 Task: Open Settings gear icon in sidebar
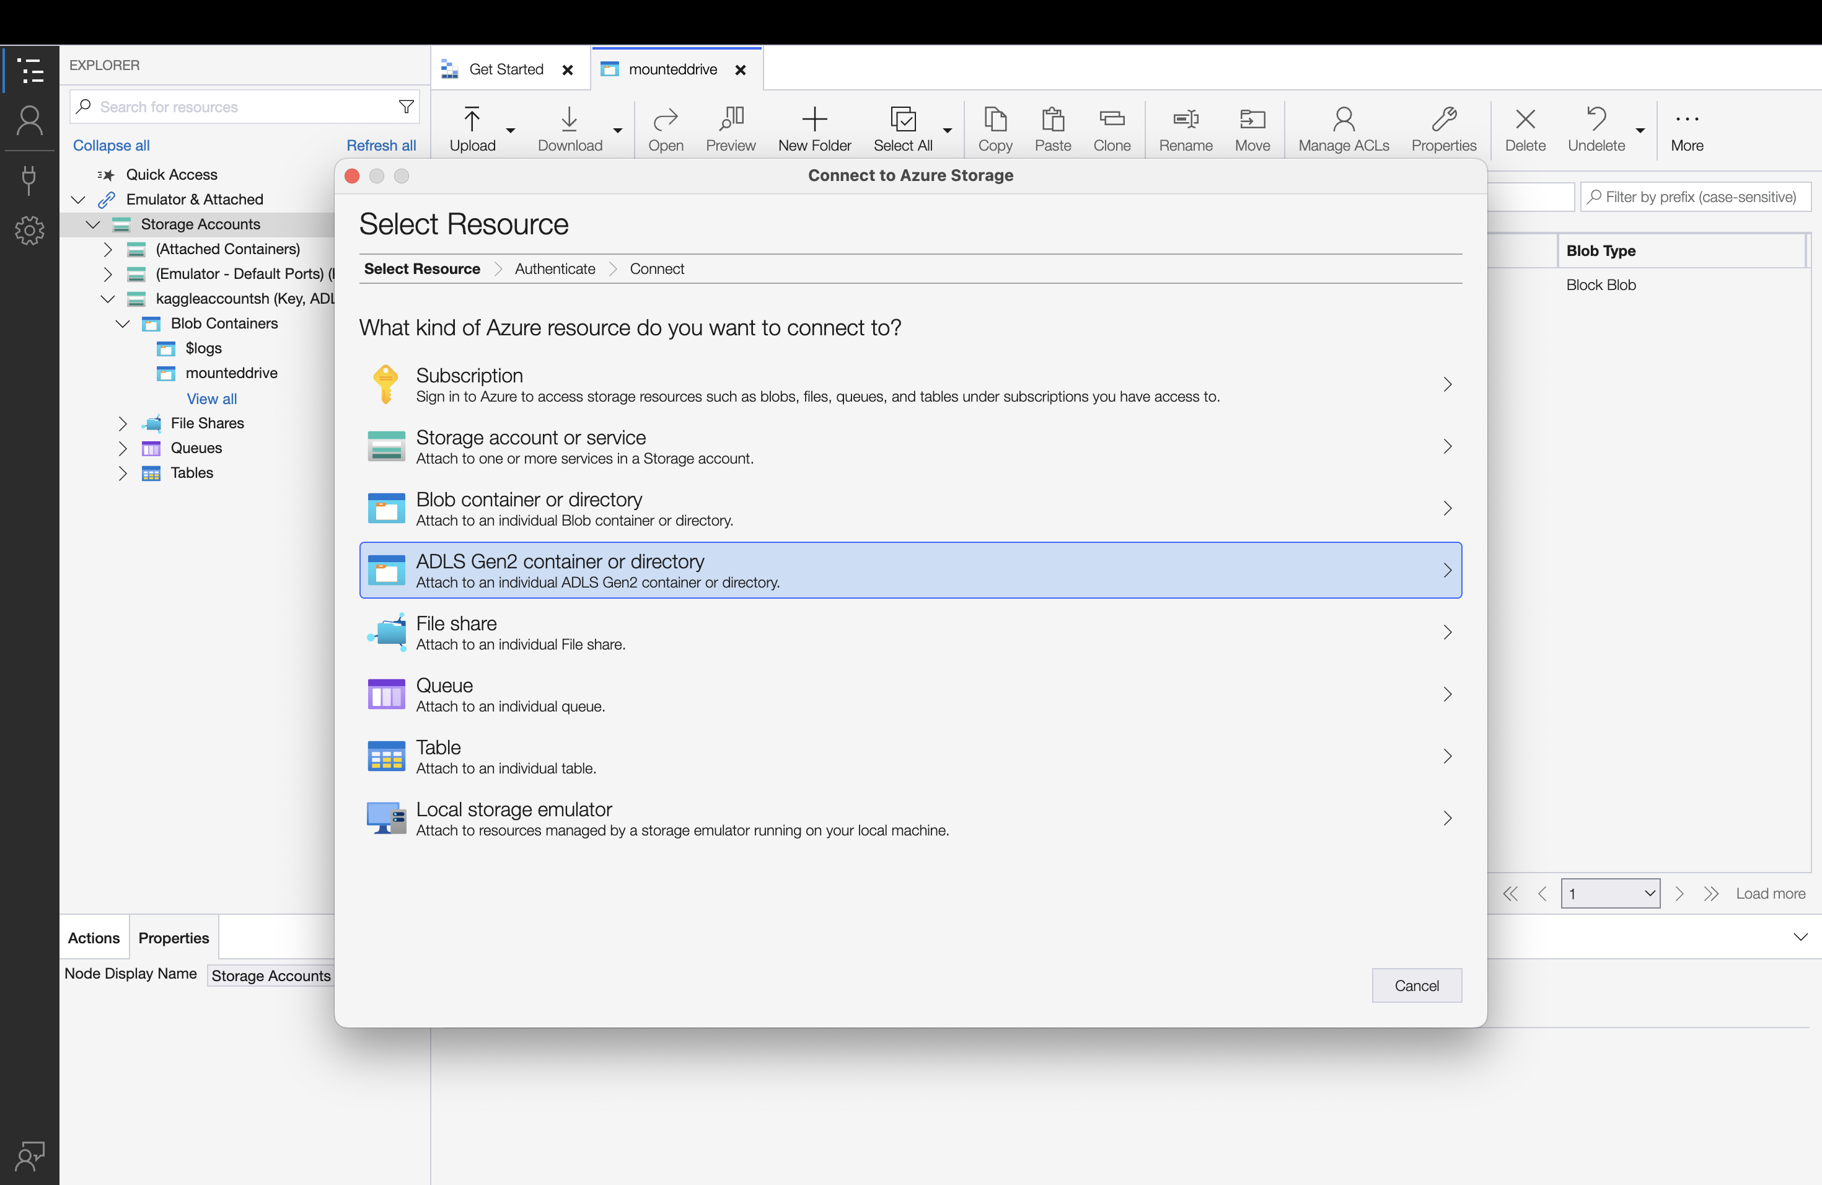30,231
